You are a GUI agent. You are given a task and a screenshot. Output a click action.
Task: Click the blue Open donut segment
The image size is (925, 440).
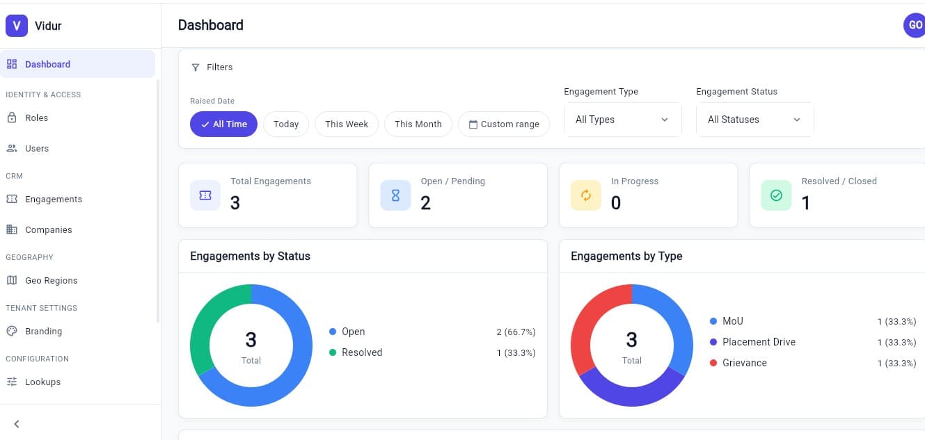(x=295, y=370)
